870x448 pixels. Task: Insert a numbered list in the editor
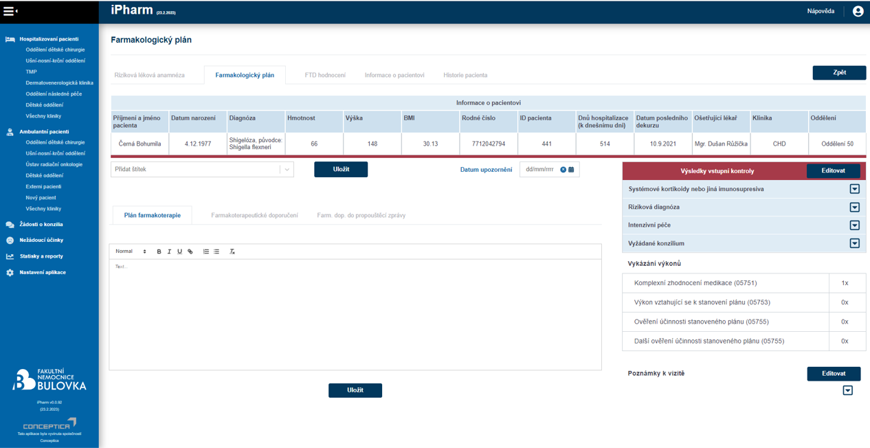(205, 251)
